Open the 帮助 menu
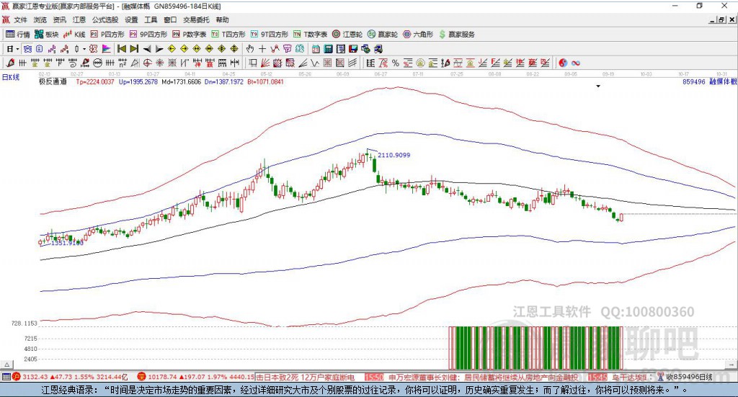The image size is (738, 397). point(222,19)
